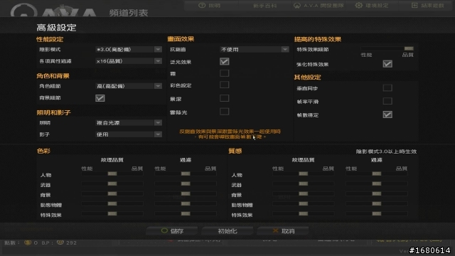Click 色彩 武器 texture quality slider

tap(112, 183)
